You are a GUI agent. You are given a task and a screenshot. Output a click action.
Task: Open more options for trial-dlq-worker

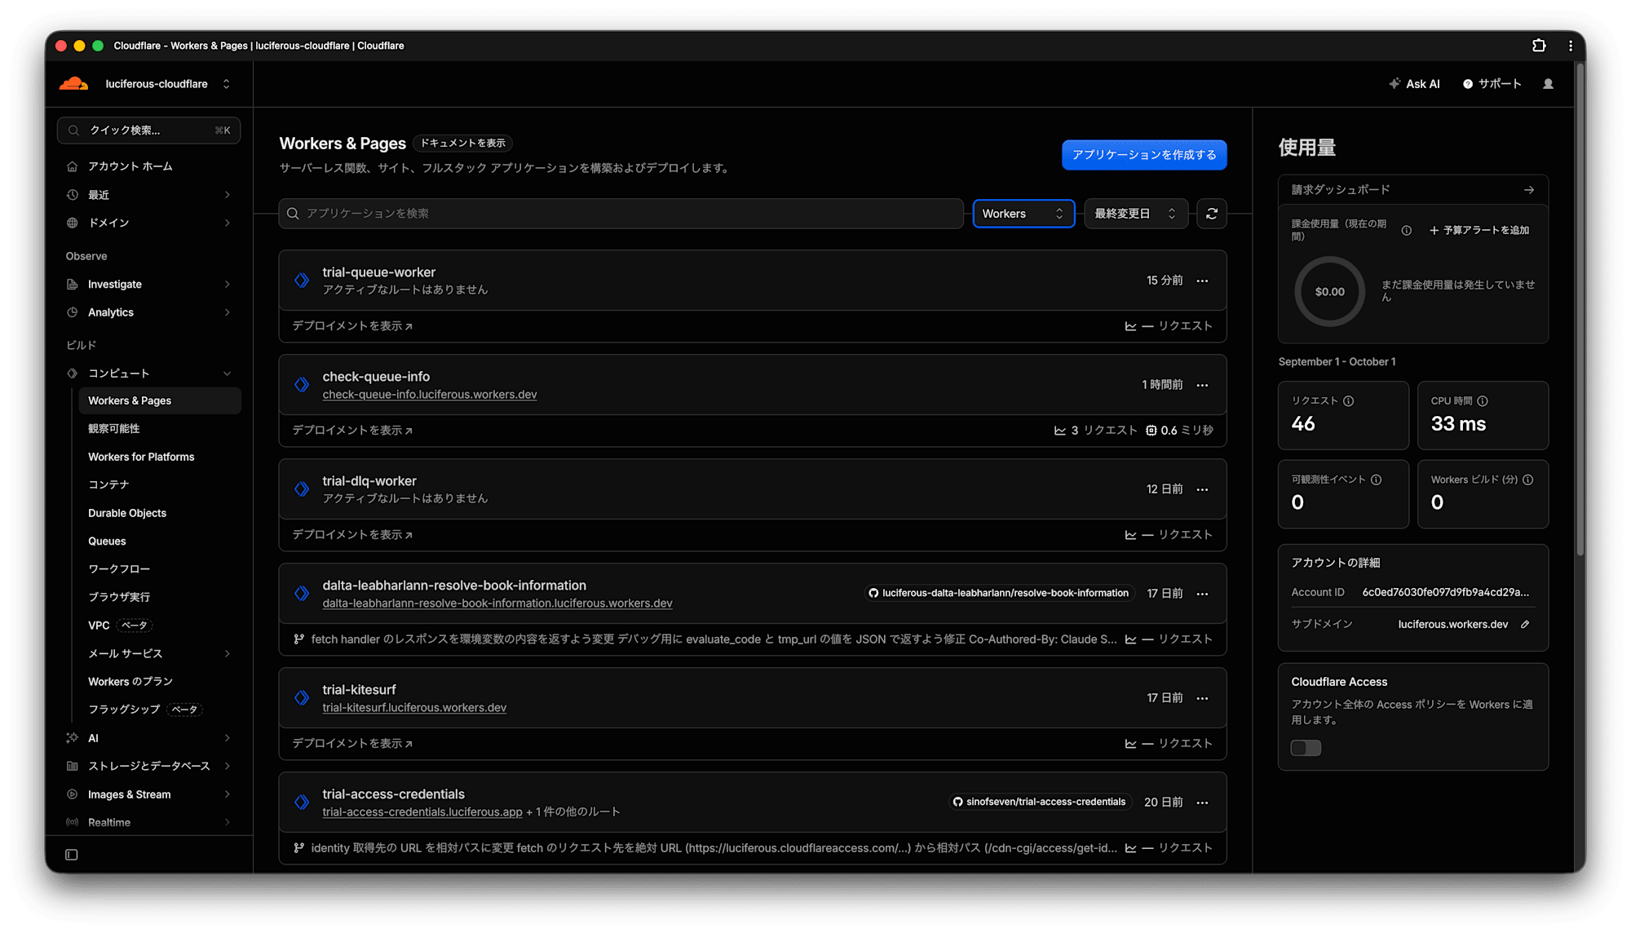pyautogui.click(x=1202, y=489)
